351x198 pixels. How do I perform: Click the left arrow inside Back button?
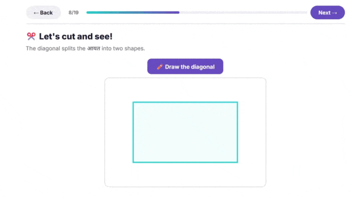tap(36, 13)
